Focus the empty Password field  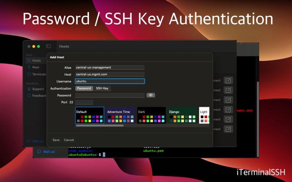tap(110, 95)
